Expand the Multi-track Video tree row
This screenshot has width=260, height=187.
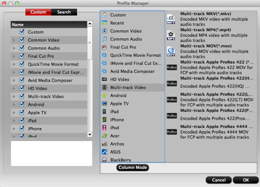click(14, 96)
